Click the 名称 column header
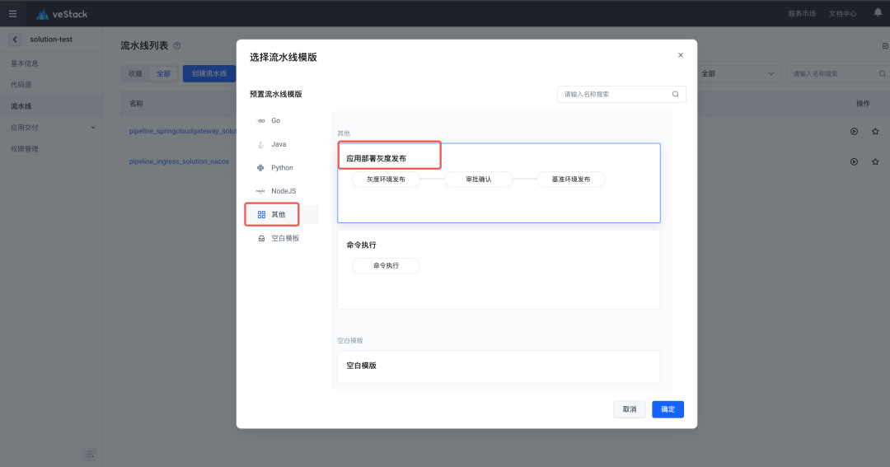The height and width of the screenshot is (467, 890). pos(136,103)
